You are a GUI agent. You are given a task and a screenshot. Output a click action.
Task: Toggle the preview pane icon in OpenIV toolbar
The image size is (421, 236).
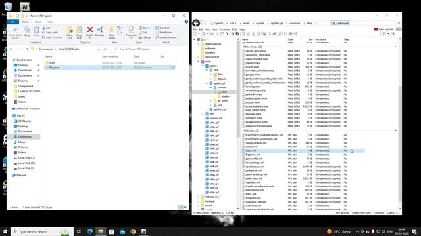point(393,34)
